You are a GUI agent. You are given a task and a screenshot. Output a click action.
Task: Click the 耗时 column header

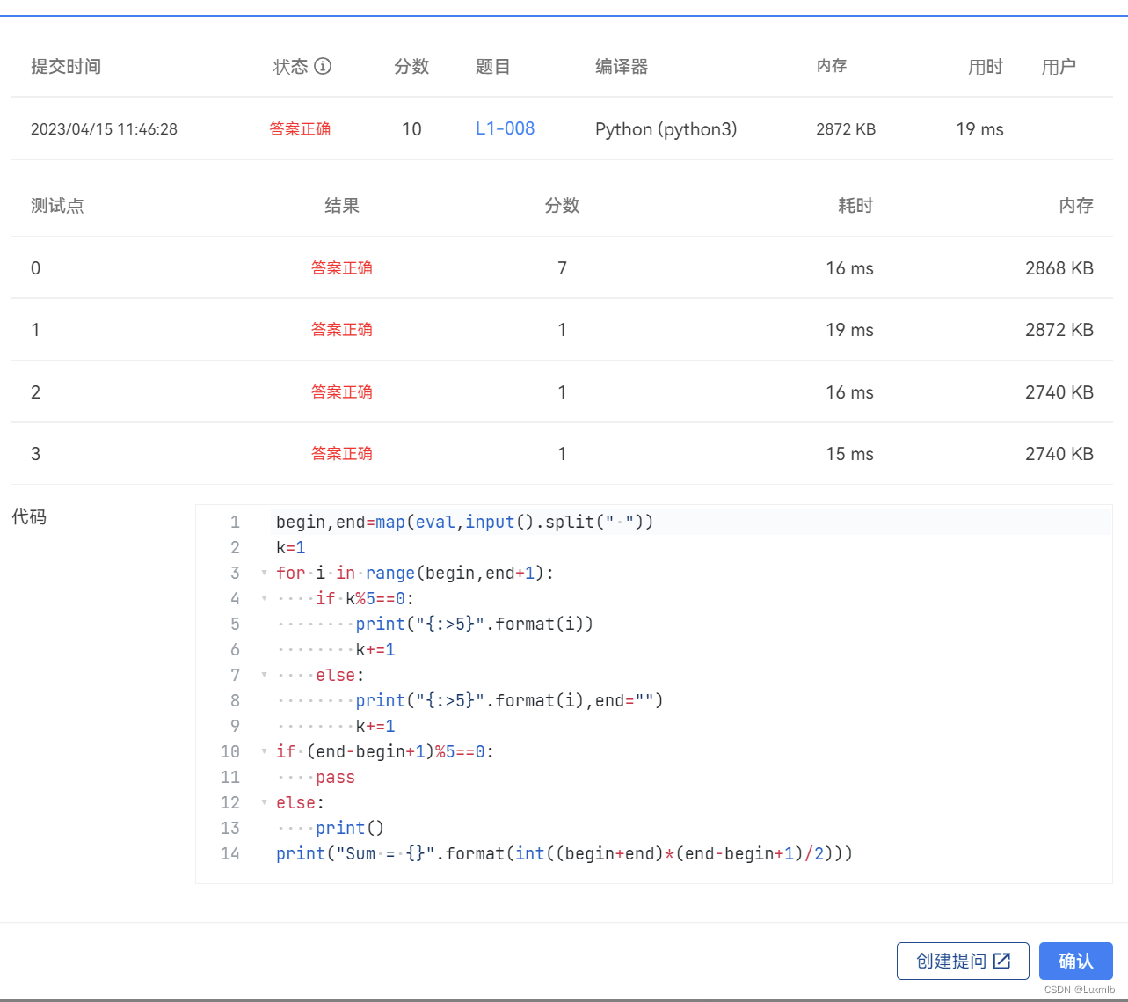click(x=854, y=205)
